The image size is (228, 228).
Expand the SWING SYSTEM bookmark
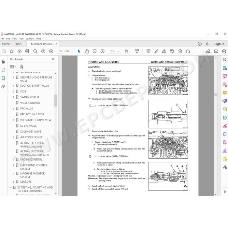pos(13,97)
